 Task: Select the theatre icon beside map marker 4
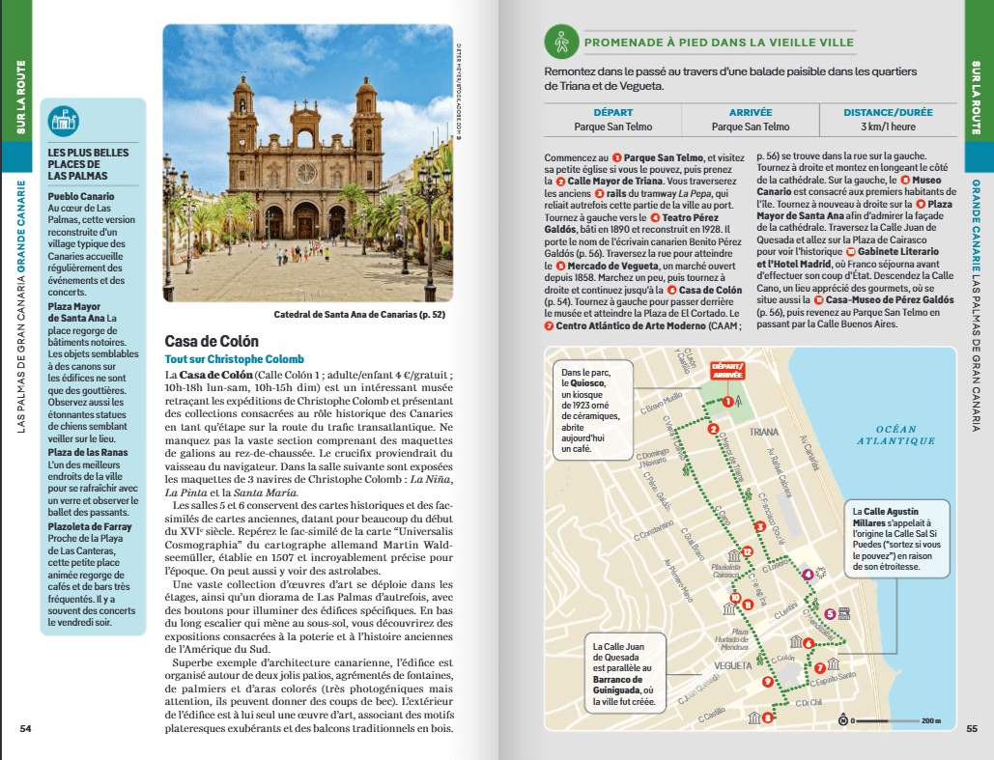[822, 573]
